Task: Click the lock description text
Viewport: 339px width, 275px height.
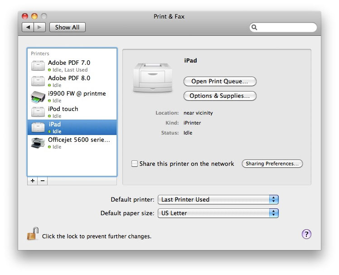Action: 97,236
